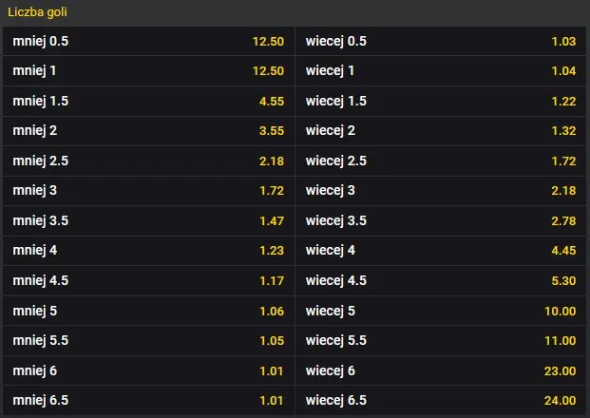Image resolution: width=590 pixels, height=418 pixels.
Task: Select więcej 2.5 at 1.72
Action: point(441,161)
